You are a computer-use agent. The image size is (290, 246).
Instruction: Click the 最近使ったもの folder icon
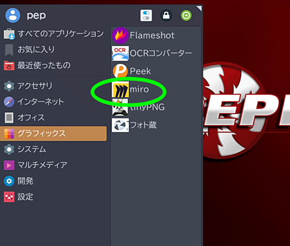9,66
